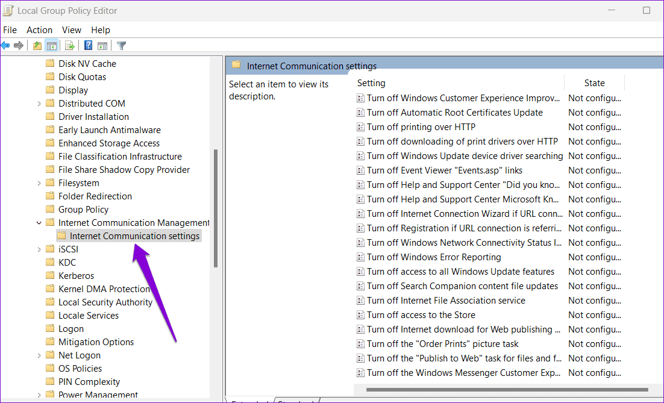Collapse the Internet Communication Management node
Viewport: 664px width, 403px height.
click(39, 223)
